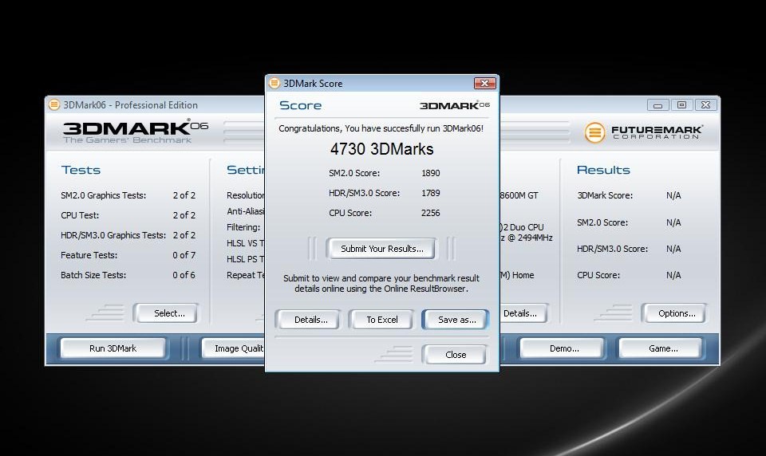Click Image Quality button in main window
The height and width of the screenshot is (456, 766).
click(233, 348)
